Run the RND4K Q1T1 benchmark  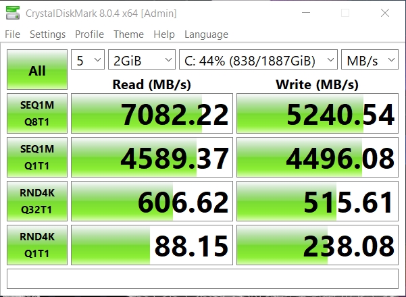click(x=37, y=244)
